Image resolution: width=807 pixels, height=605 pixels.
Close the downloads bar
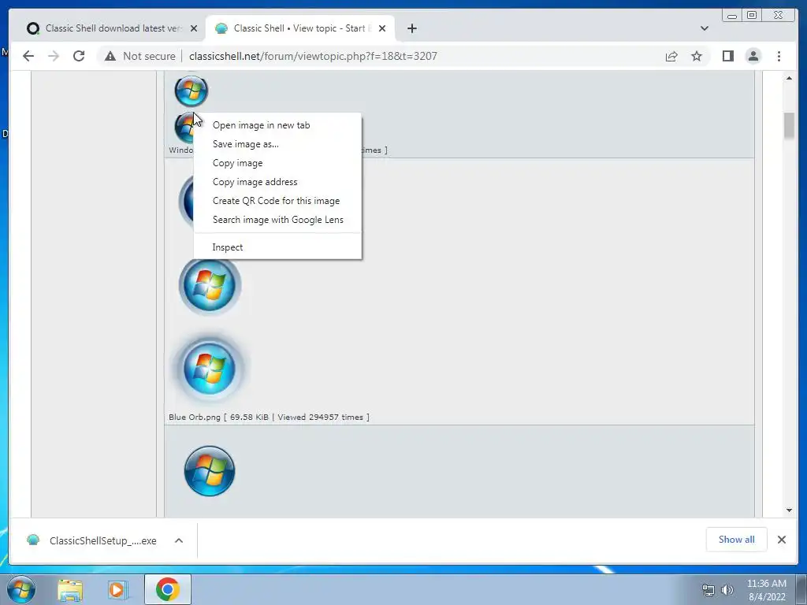[782, 540]
